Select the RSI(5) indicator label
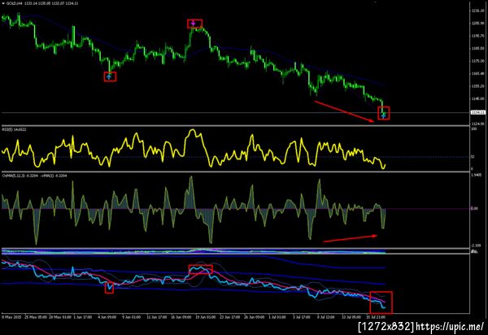 tap(7, 129)
